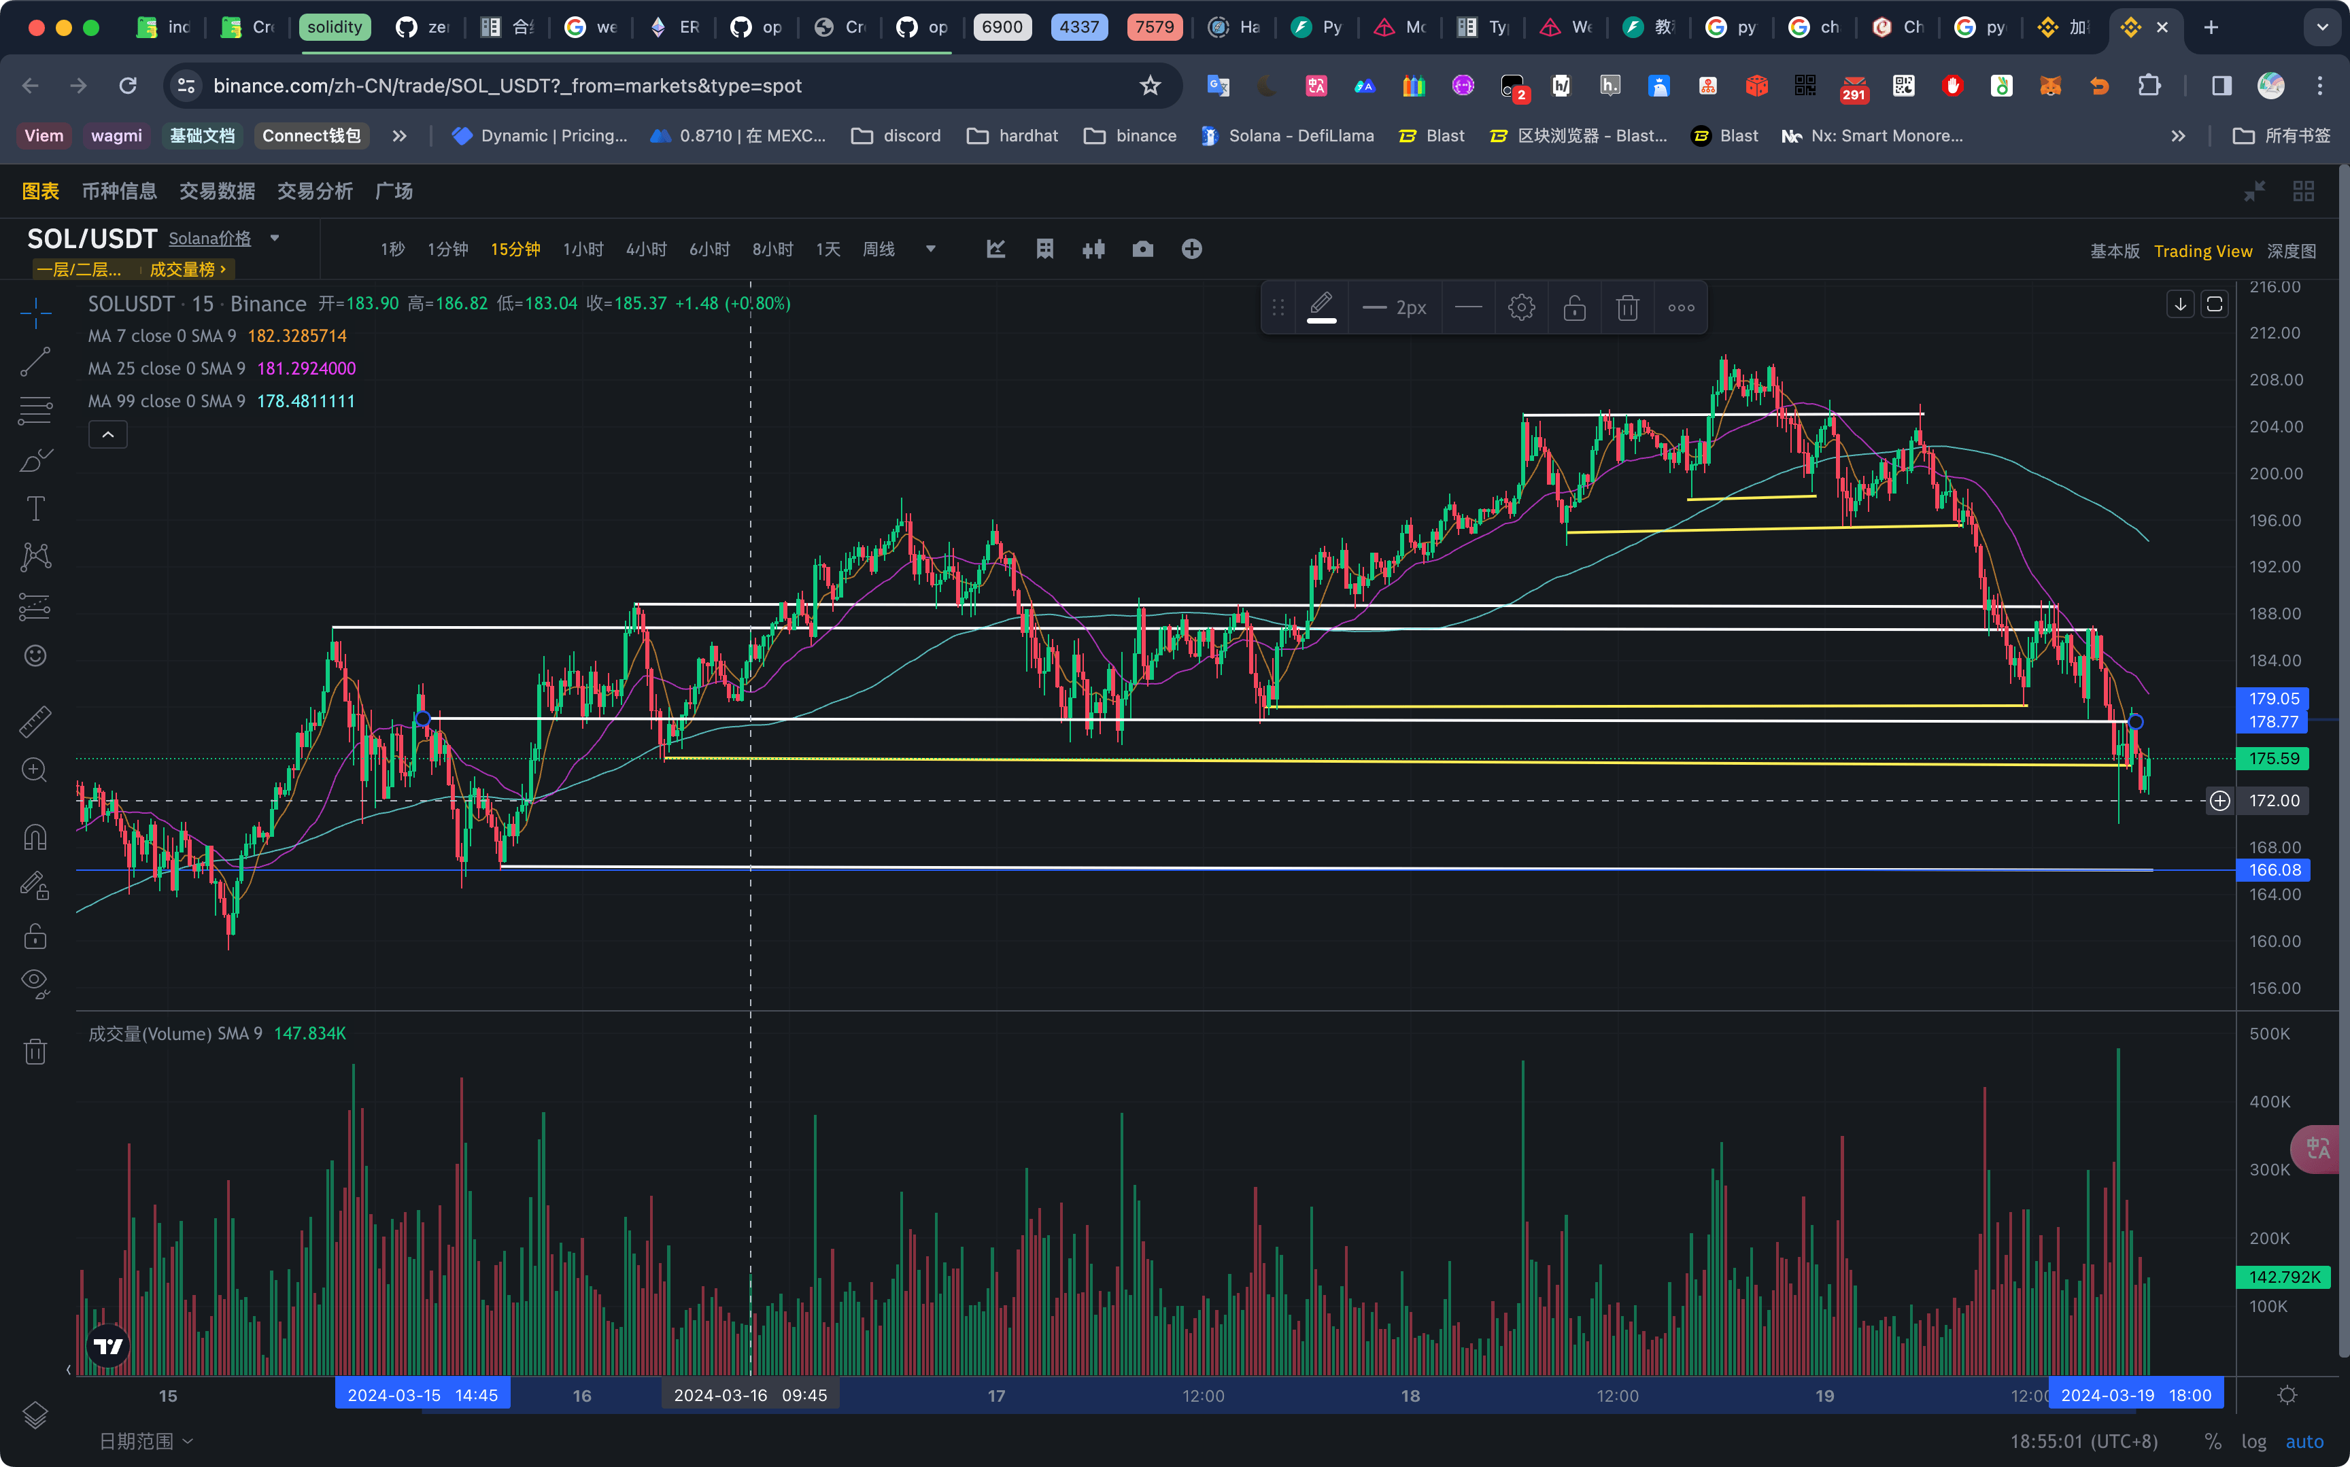Open drawing settings gear

pos(1521,307)
